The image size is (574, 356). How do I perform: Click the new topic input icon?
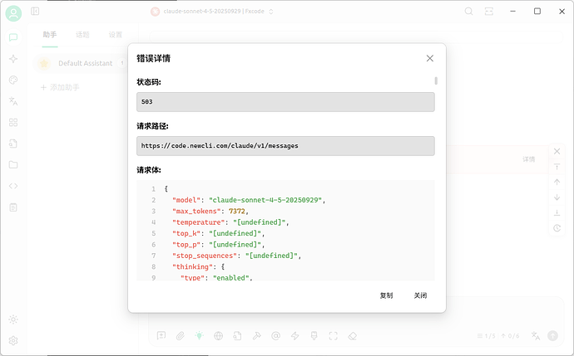(x=161, y=336)
